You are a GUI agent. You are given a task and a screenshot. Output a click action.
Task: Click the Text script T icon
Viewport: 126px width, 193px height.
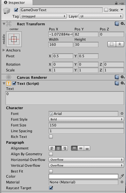point(9,84)
